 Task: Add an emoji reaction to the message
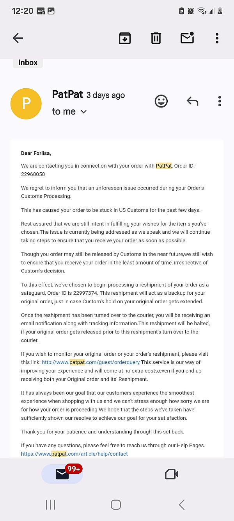click(x=161, y=102)
